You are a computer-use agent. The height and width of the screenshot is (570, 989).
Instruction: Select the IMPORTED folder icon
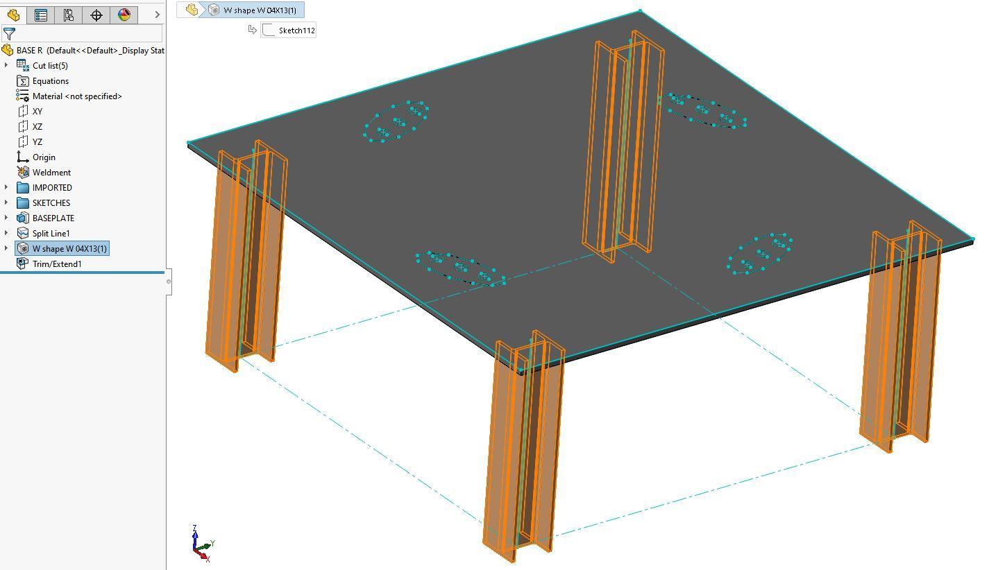click(x=22, y=187)
